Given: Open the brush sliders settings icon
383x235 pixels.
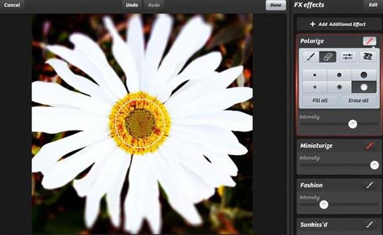Looking at the screenshot, I should (347, 57).
